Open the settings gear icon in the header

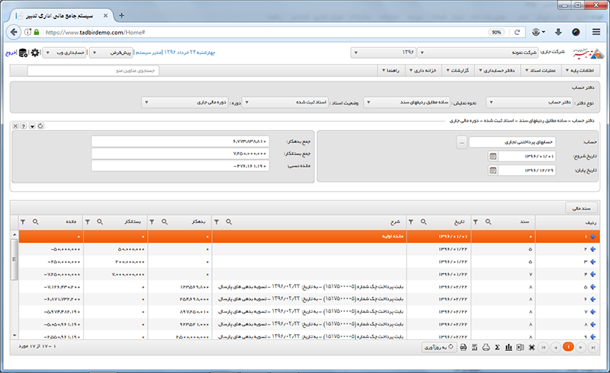(35, 53)
